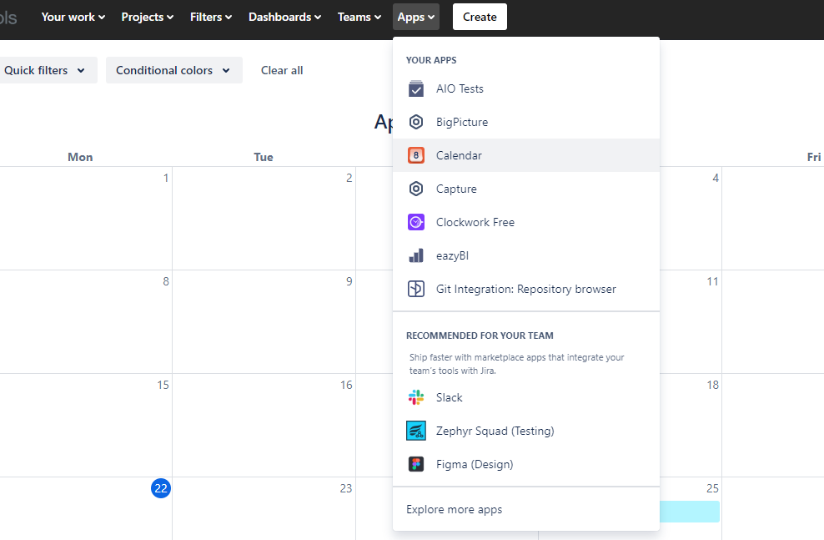Click the Figma (Design) icon
Image resolution: width=824 pixels, height=540 pixels.
(x=415, y=464)
